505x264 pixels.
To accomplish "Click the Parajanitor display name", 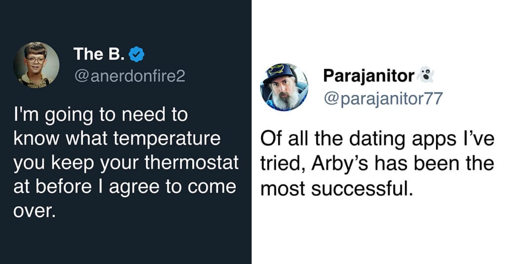I will [368, 76].
